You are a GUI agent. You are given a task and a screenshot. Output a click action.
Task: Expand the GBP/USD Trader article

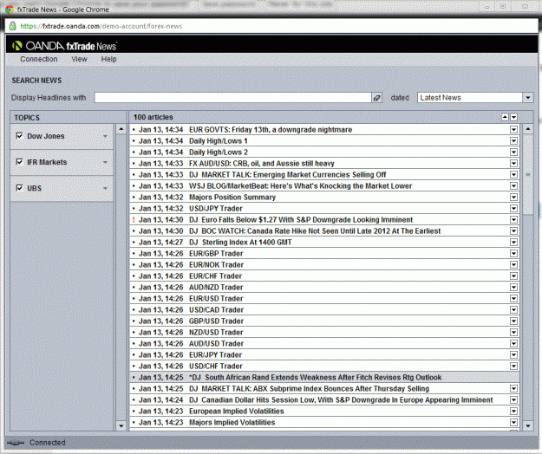[513, 321]
